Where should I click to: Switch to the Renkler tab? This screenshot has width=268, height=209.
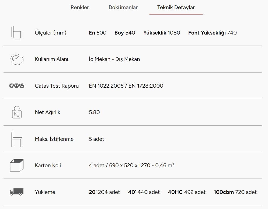80,7
